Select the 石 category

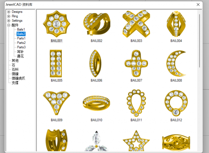13,65
